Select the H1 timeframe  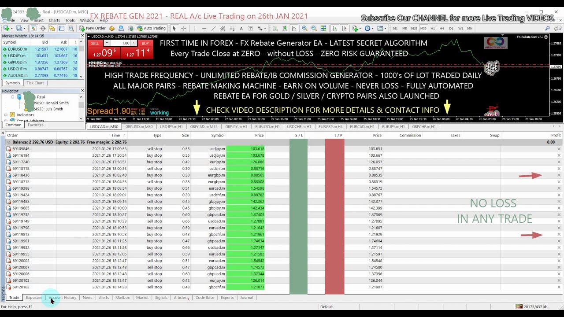(433, 28)
